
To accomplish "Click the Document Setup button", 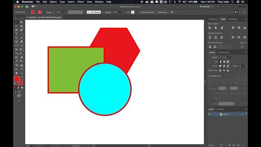I will click(147, 12).
